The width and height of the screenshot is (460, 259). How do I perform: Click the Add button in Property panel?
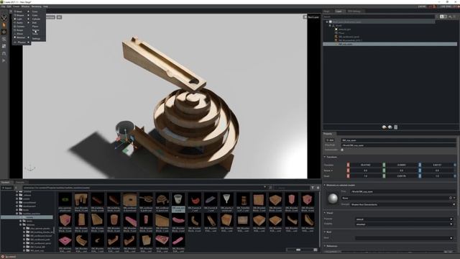click(x=331, y=140)
